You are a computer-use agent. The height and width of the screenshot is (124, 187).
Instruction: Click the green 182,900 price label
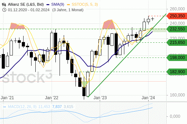pyautogui.click(x=177, y=72)
